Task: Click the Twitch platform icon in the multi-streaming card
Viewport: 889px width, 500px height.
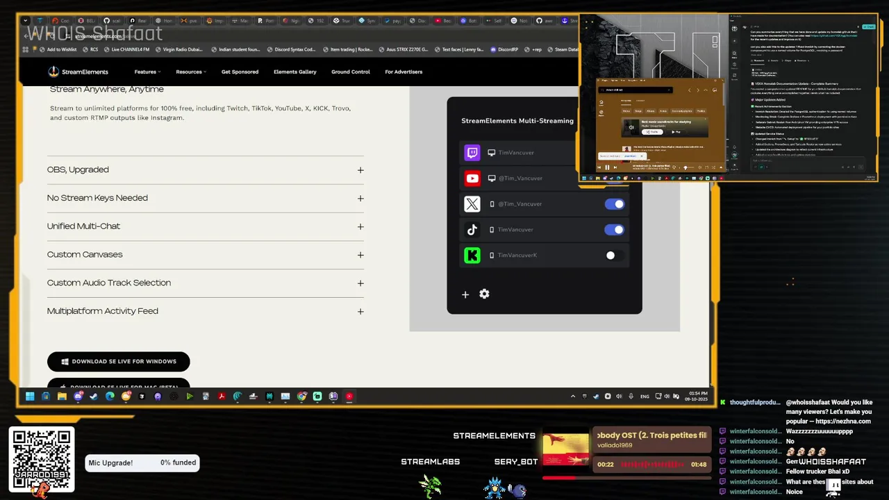Action: click(472, 153)
